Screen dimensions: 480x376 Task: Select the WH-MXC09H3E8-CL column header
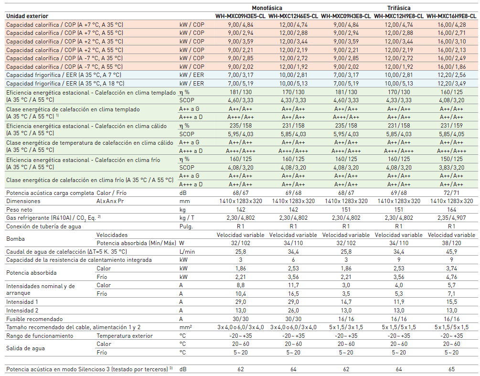click(x=346, y=16)
